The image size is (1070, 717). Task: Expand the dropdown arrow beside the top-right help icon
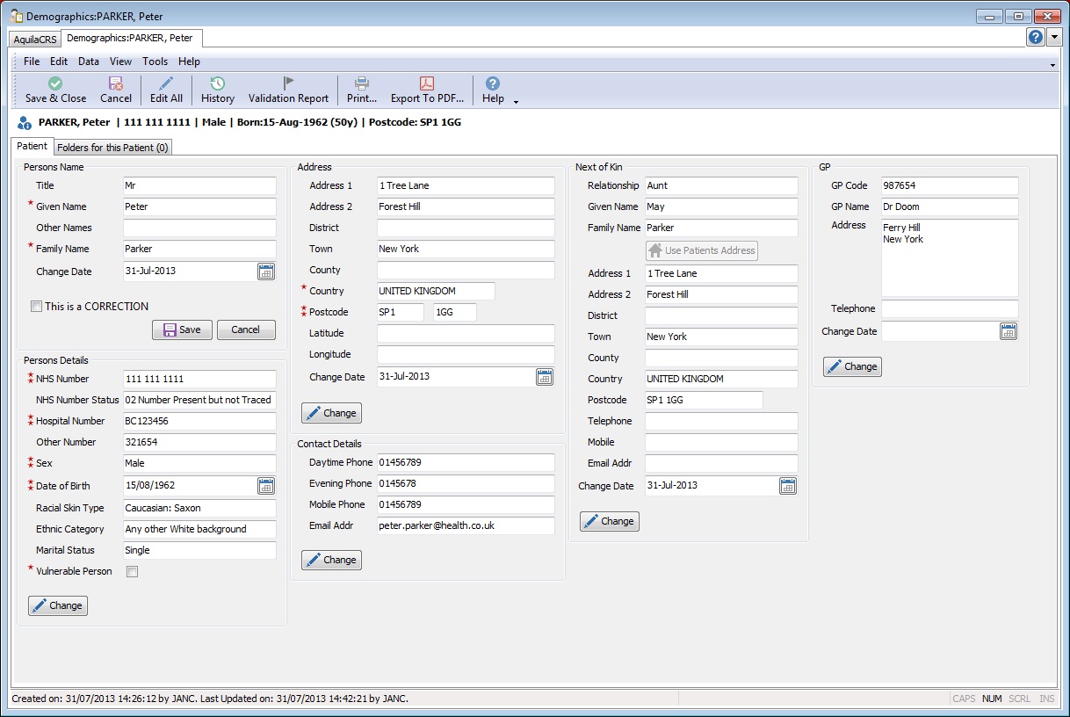1054,37
